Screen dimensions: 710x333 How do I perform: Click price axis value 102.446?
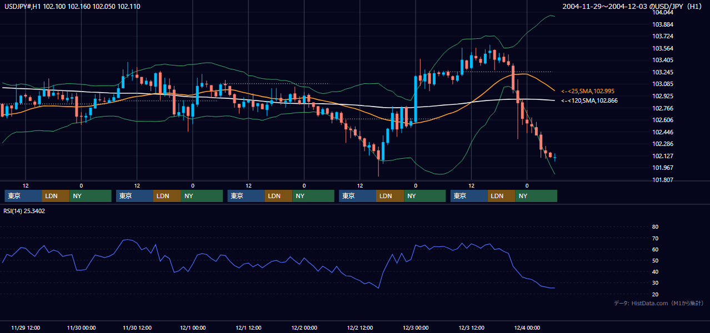[x=663, y=132]
